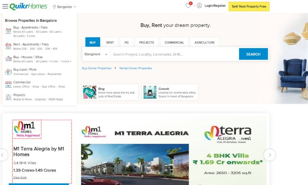Viewport: 308px width, 185px height.
Task: Click Ongoing under Projects
Action: coord(40,99)
